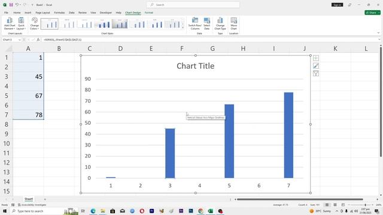Click in the Search box
Screen dimensions: 383x215
(193, 5)
